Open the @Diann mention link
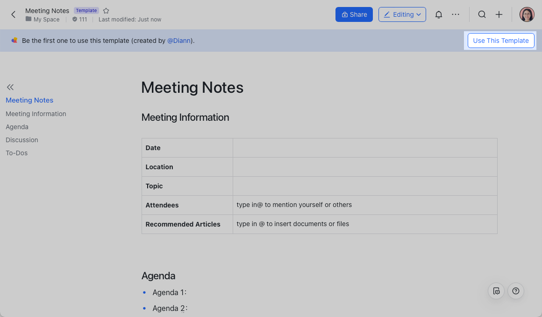This screenshot has width=542, height=317. pyautogui.click(x=179, y=41)
